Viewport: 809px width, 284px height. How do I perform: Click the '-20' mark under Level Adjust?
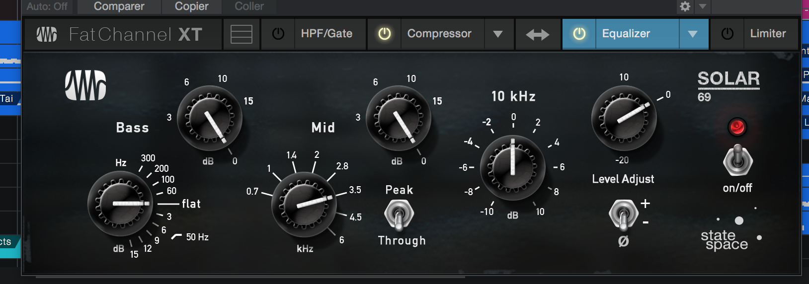pyautogui.click(x=622, y=160)
